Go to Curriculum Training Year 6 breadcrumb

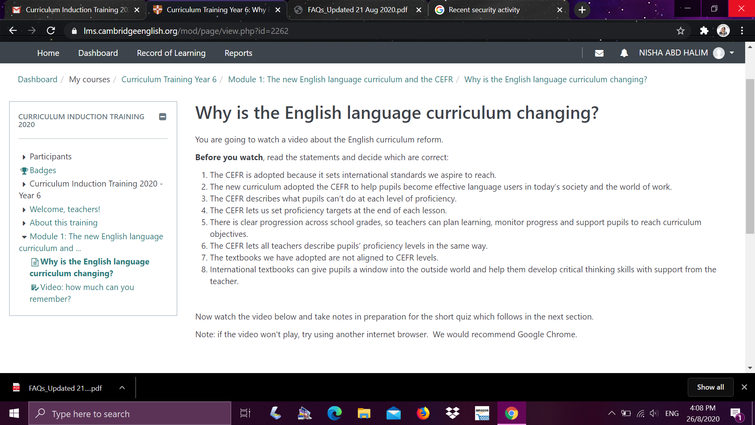(169, 79)
